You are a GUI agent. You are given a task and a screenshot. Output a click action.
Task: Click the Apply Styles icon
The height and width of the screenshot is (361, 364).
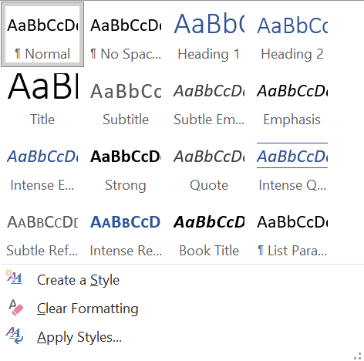tap(15, 336)
